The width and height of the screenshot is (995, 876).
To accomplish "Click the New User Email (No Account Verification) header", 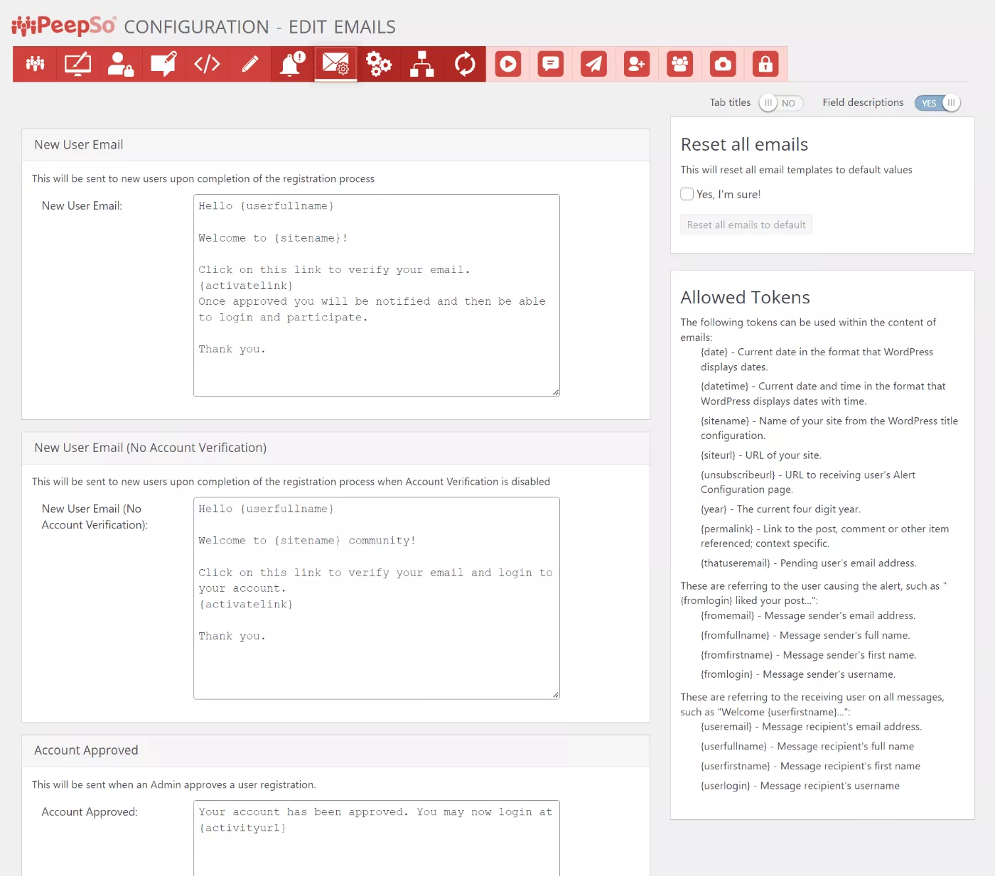I will (335, 448).
